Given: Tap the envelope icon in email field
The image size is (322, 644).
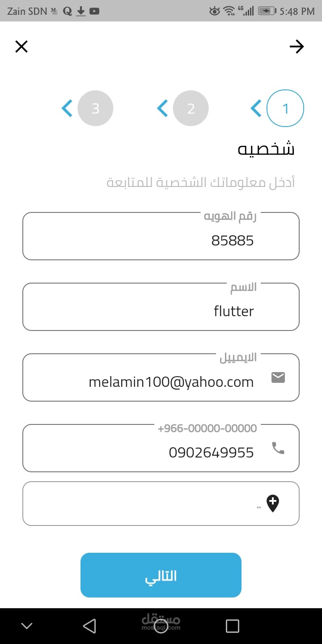Looking at the screenshot, I should [278, 378].
